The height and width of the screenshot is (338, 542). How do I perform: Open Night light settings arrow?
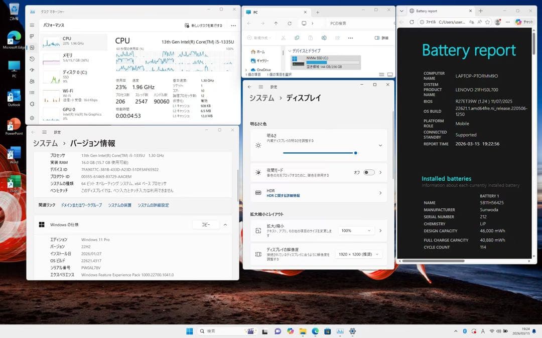click(380, 172)
